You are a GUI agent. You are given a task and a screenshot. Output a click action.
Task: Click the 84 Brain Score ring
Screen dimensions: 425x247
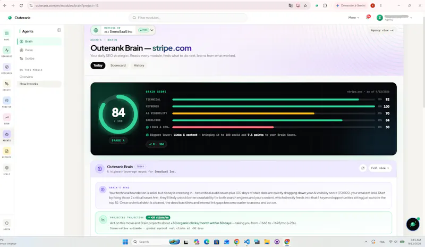tap(118, 114)
